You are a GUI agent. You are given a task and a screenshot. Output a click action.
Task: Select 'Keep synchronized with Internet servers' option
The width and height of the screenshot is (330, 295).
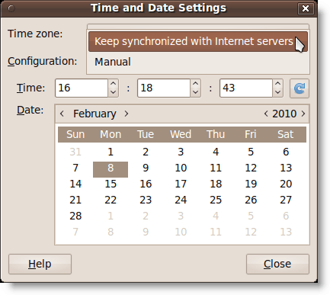pos(198,41)
